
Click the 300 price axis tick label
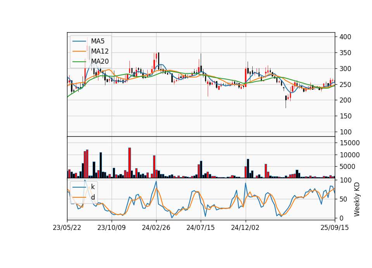[345, 69]
